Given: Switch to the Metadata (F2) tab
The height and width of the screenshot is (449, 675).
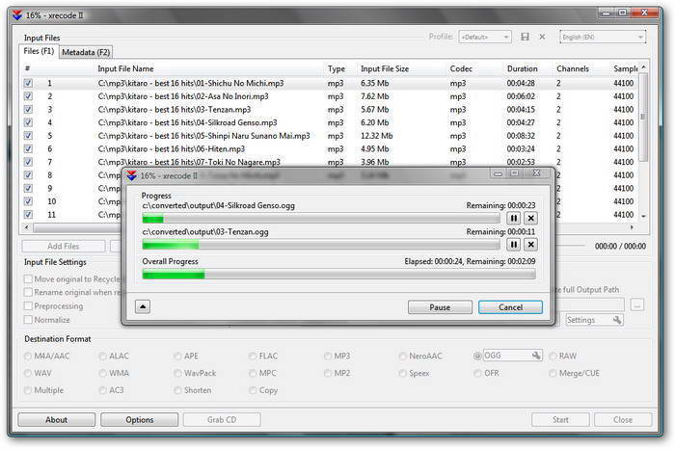Looking at the screenshot, I should point(86,52).
